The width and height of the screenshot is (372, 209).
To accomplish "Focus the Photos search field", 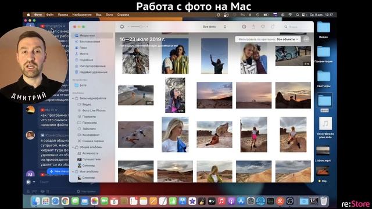I will [296, 27].
